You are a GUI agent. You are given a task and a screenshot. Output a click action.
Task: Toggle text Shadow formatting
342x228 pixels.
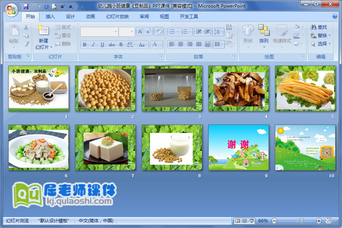coord(121,44)
